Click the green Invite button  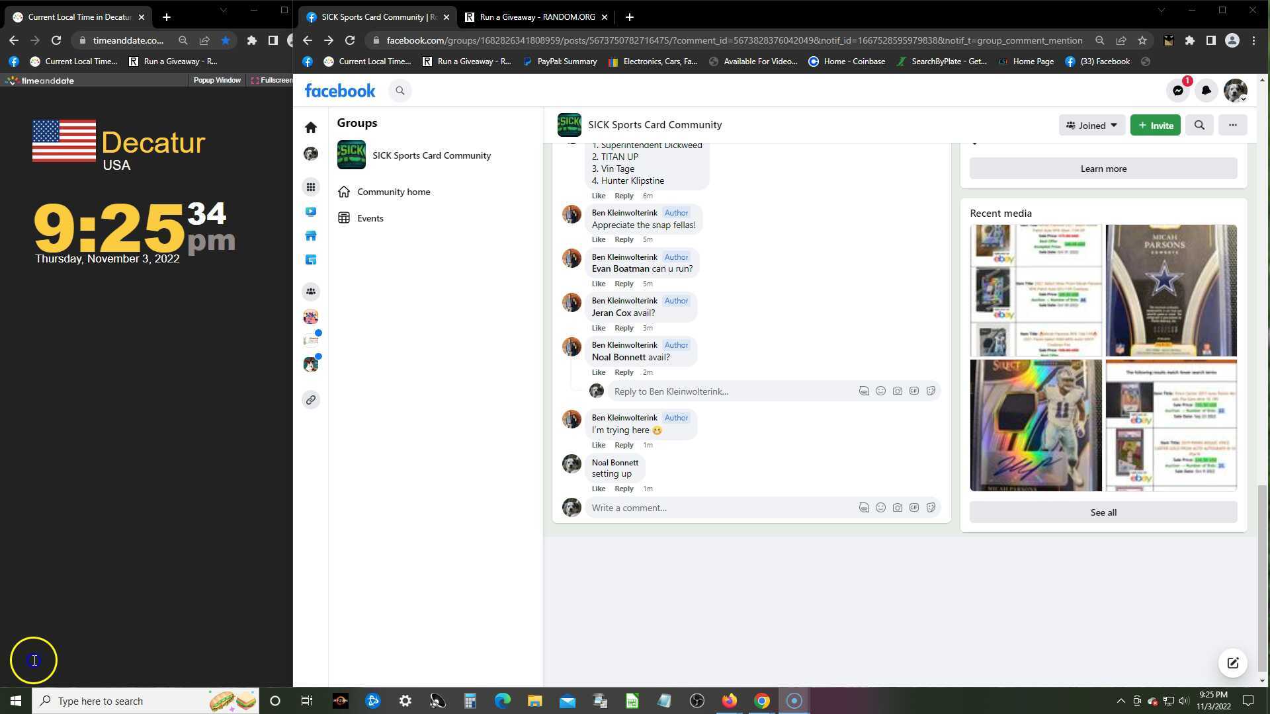(x=1155, y=125)
